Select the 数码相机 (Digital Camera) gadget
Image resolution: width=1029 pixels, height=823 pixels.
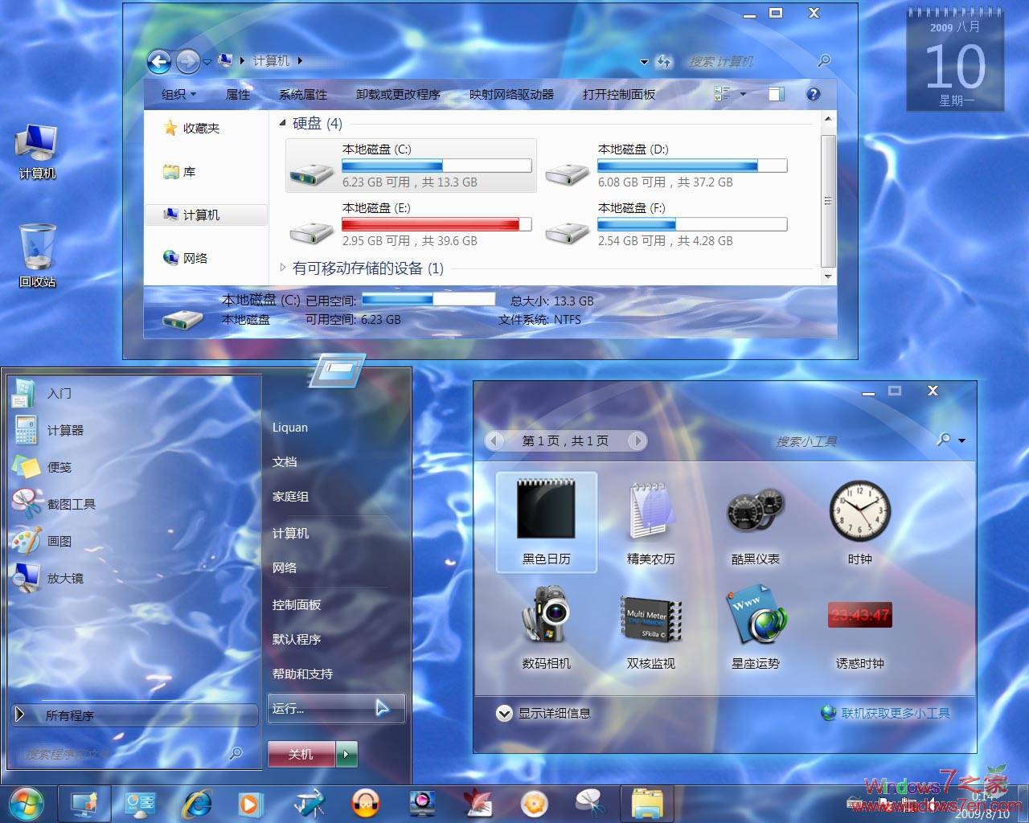[x=546, y=615]
